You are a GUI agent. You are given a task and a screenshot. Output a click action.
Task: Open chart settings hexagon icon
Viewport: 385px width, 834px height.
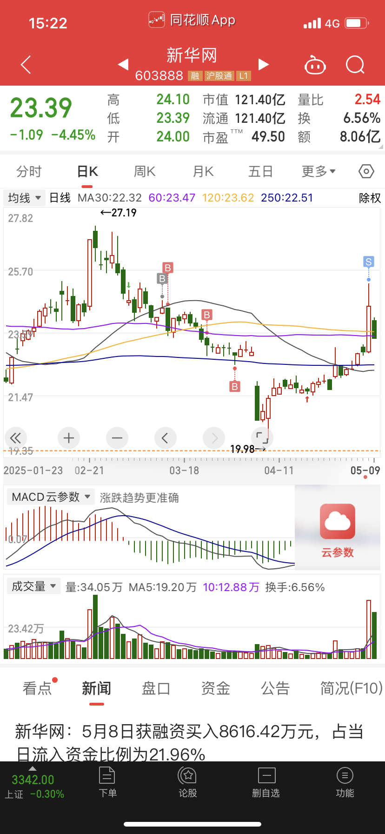click(366, 171)
